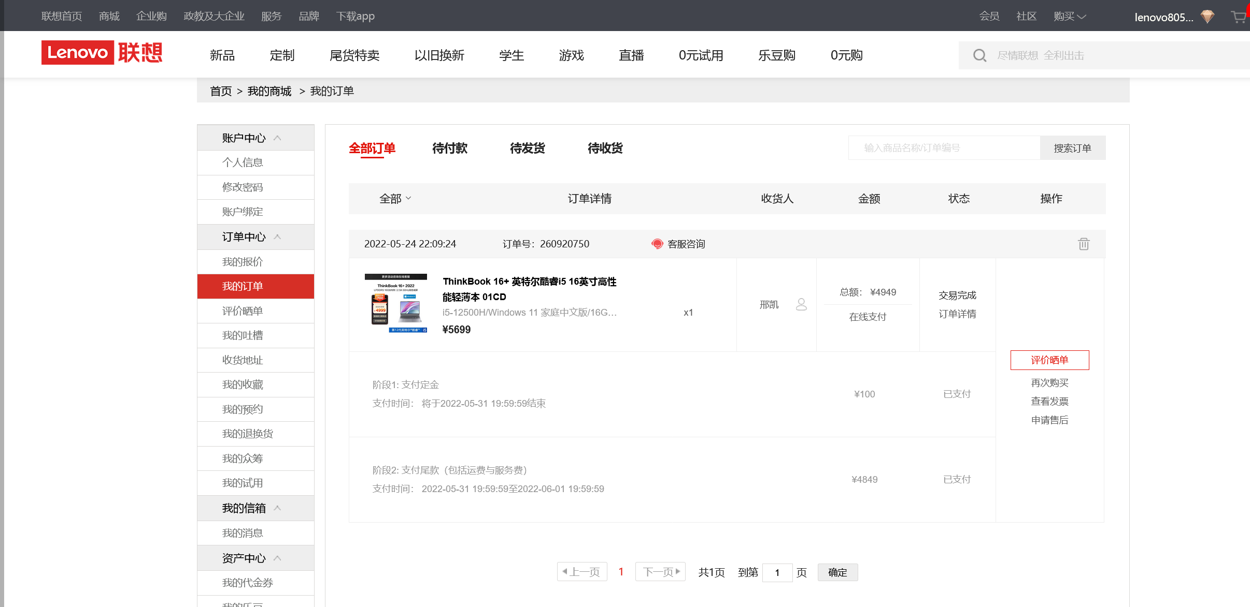Expand the 购买 top menu dropdown

(1070, 16)
